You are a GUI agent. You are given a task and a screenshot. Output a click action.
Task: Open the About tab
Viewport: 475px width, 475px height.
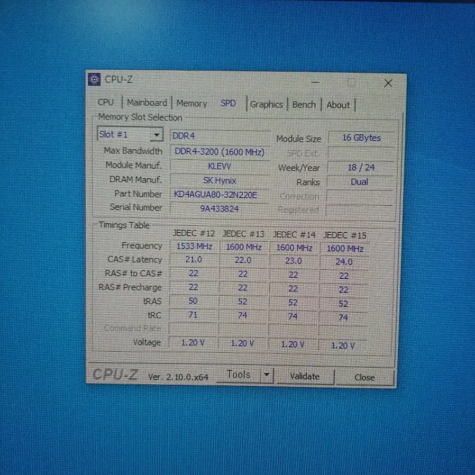click(338, 105)
